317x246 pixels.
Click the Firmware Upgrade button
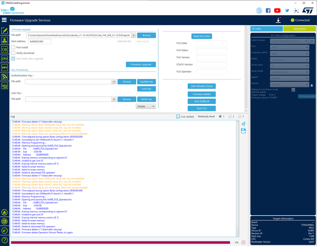(x=141, y=64)
